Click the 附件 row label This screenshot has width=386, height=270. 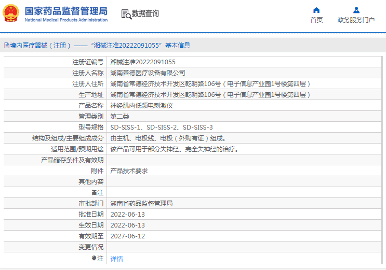click(97, 170)
